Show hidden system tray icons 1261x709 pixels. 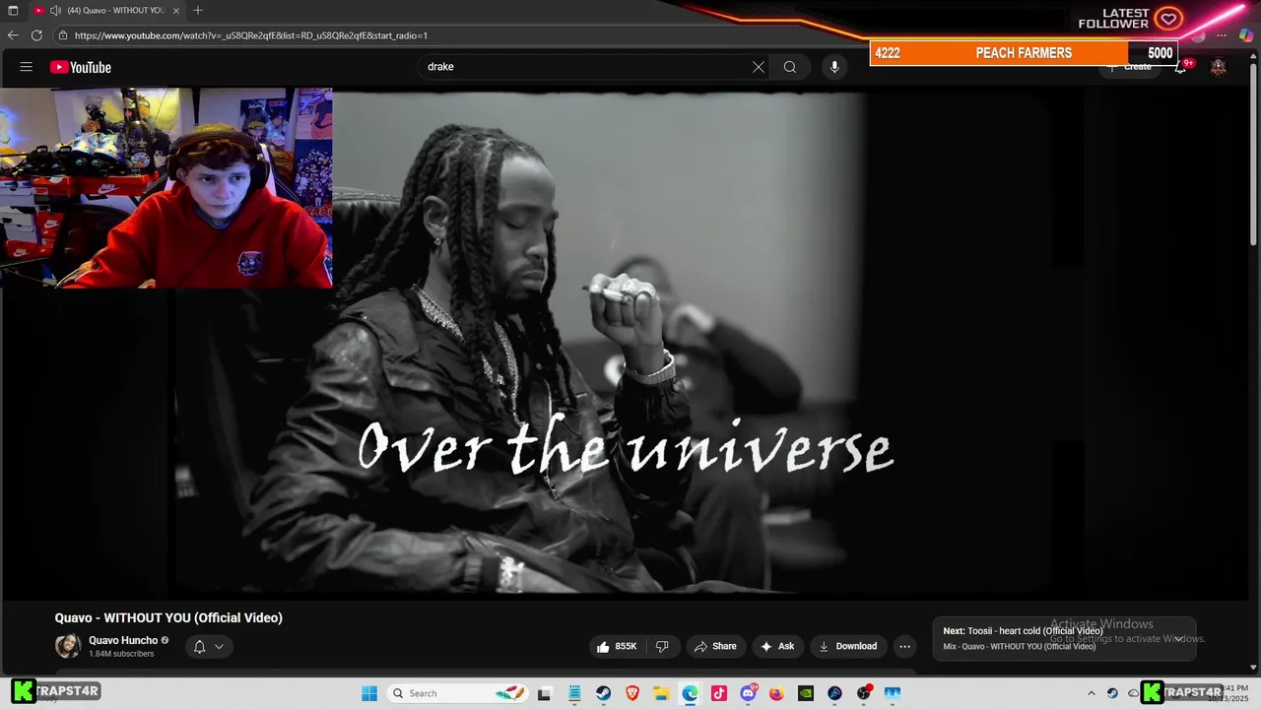pyautogui.click(x=1091, y=693)
